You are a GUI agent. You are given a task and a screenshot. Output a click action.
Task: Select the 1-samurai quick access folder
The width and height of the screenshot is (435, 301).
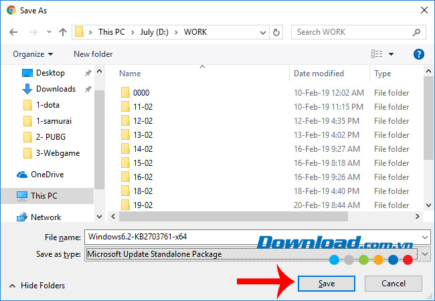click(x=54, y=121)
